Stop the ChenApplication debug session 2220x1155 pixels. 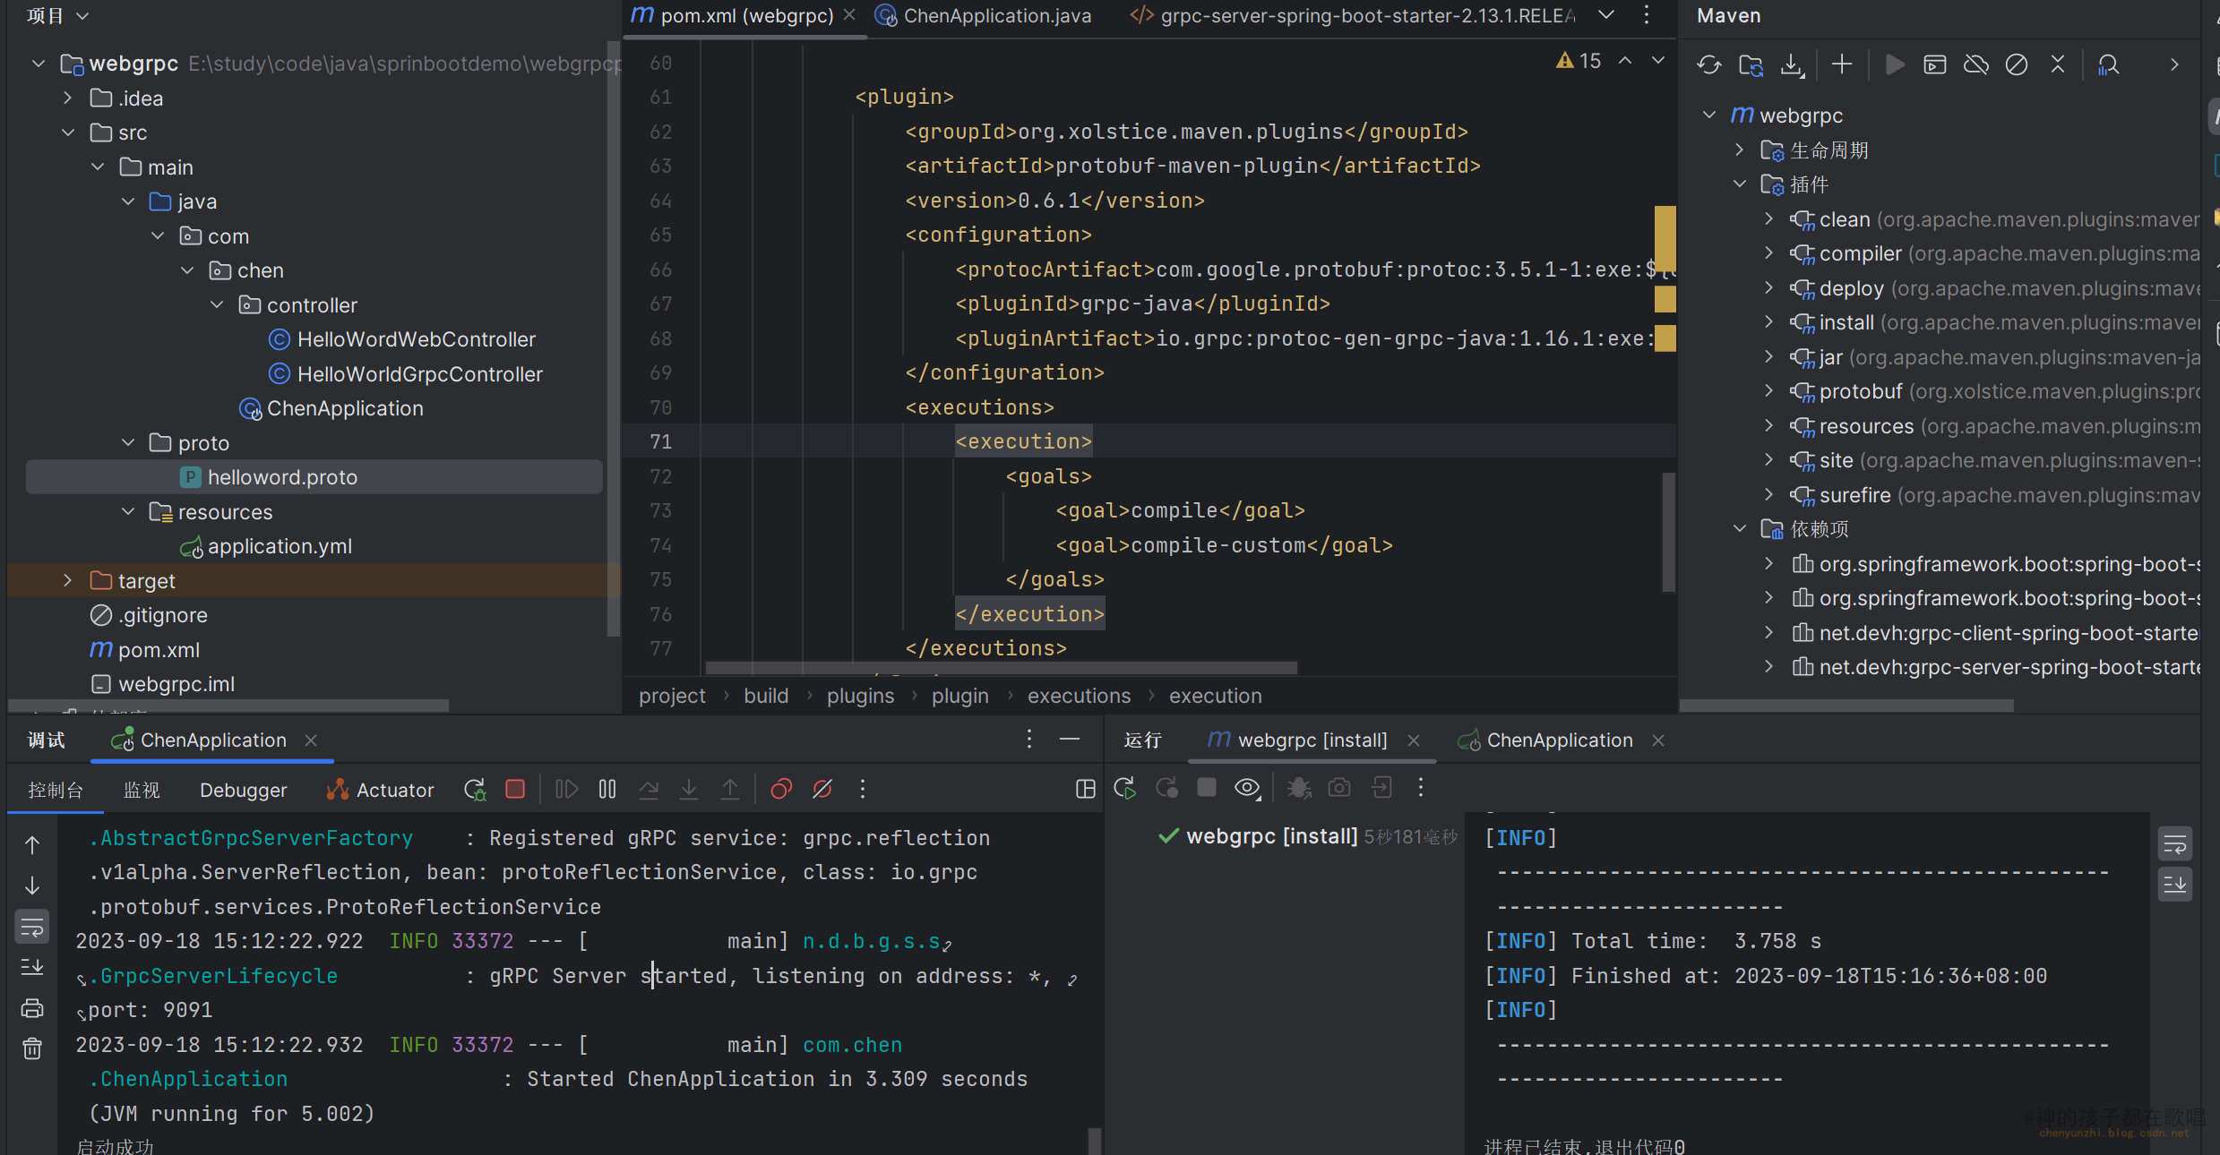515,789
